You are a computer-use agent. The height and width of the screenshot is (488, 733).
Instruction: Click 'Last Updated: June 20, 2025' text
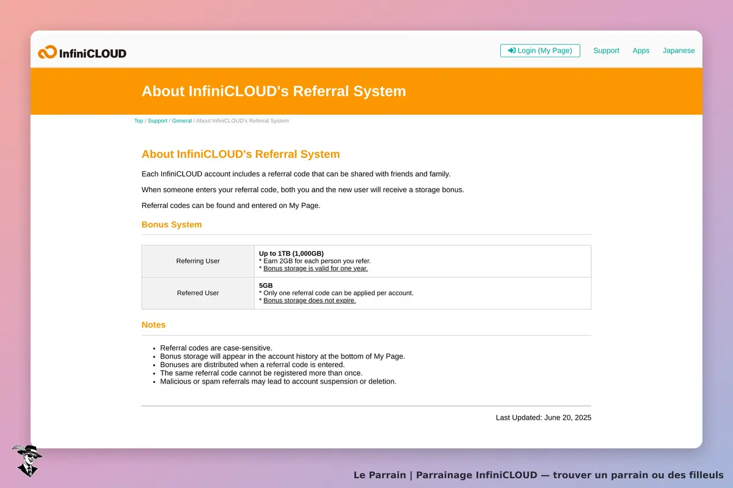point(544,418)
